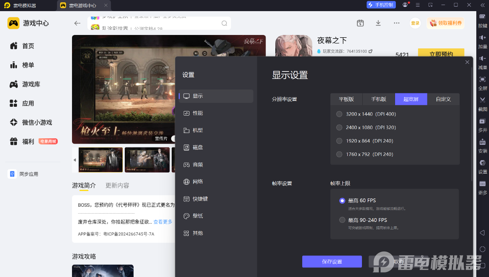Click the search magnifier icon

tap(224, 23)
